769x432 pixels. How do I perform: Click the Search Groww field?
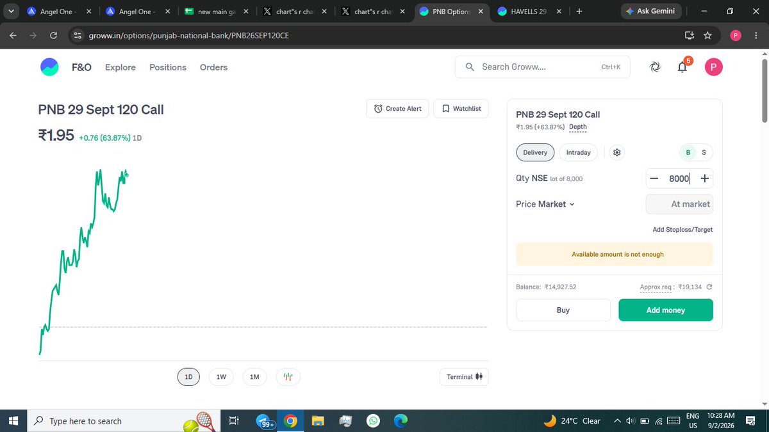click(542, 67)
